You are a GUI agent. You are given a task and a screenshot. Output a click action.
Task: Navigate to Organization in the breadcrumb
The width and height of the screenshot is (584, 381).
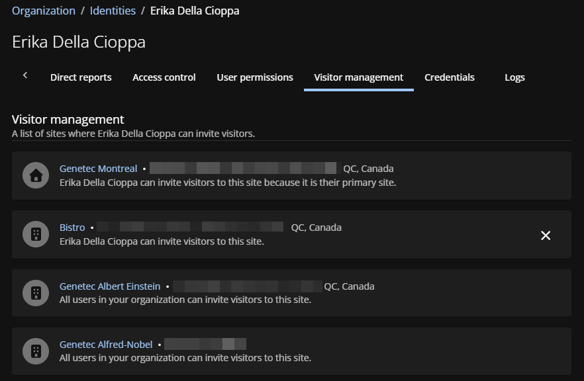44,11
